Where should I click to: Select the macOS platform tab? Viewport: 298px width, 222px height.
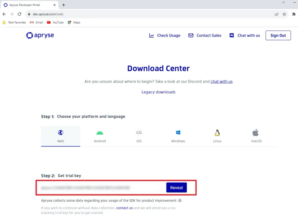pos(256,136)
